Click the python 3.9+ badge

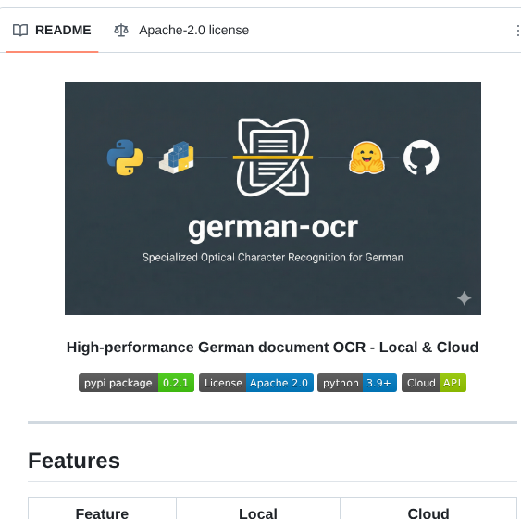point(357,383)
